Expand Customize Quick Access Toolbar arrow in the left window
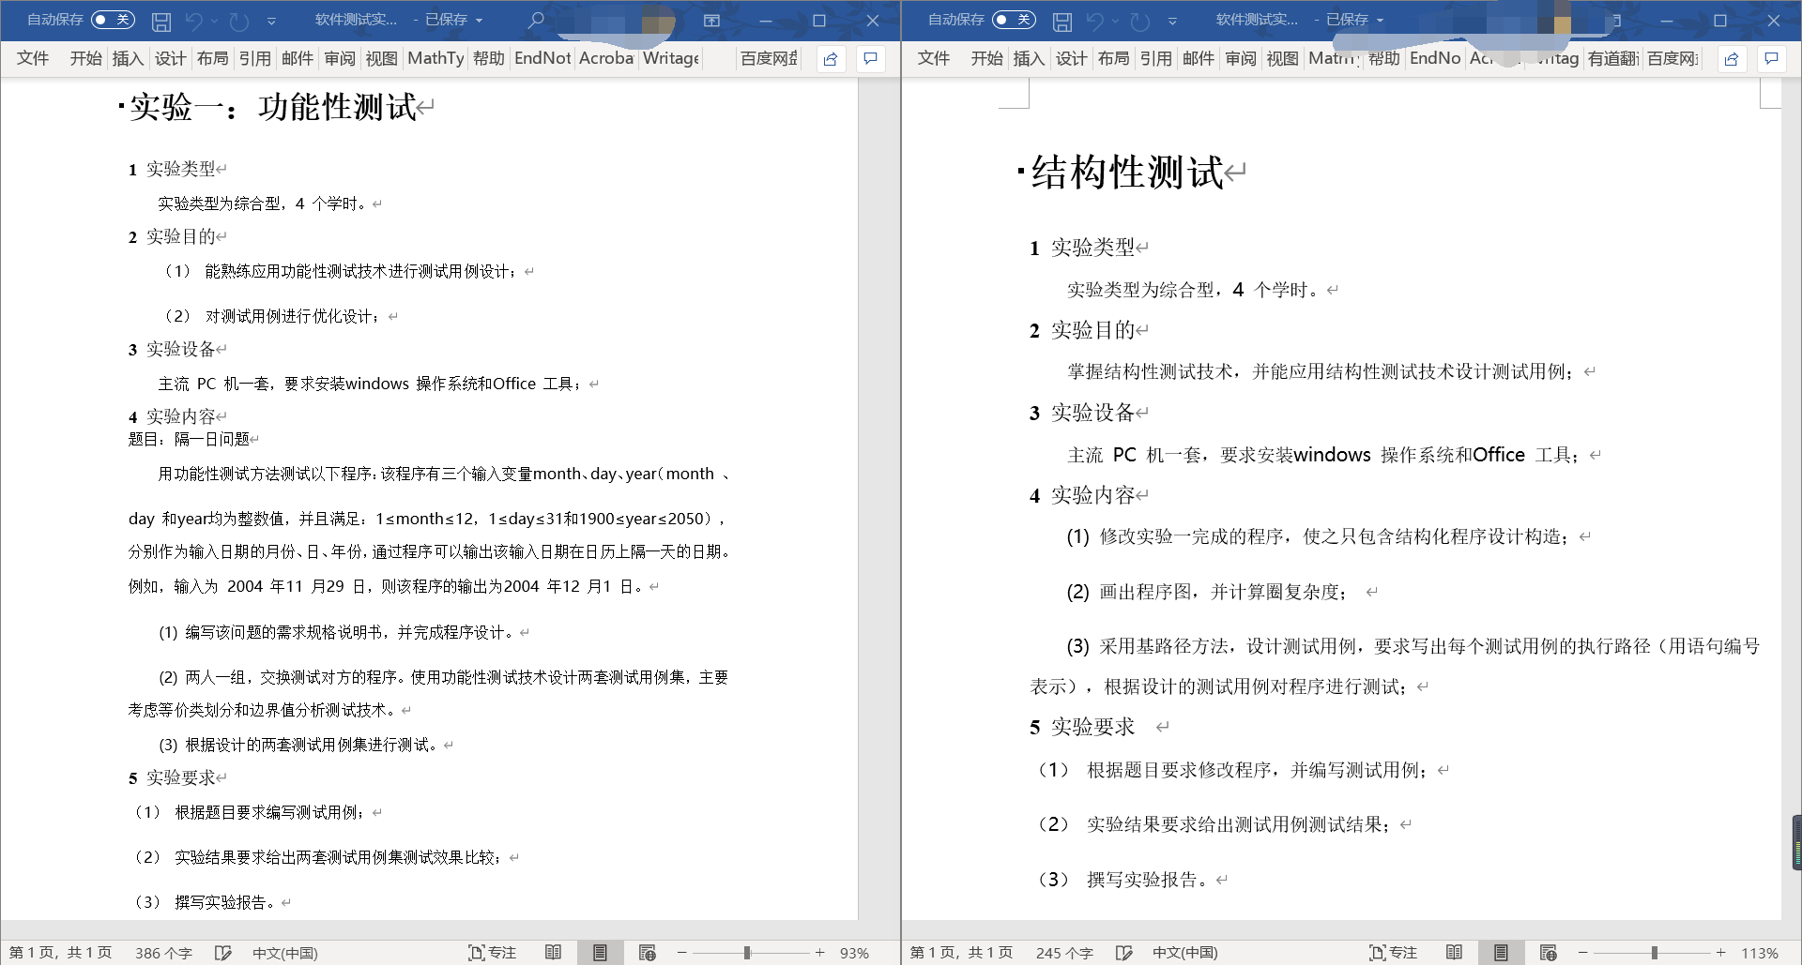Viewport: 1802px width, 965px height. tap(271, 21)
